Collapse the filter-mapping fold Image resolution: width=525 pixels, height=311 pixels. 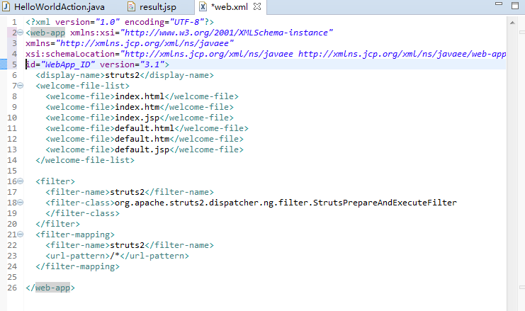(21, 234)
